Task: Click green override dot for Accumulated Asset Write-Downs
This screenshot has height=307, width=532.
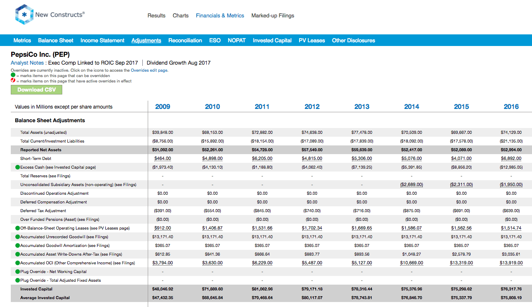Action: tap(17, 254)
